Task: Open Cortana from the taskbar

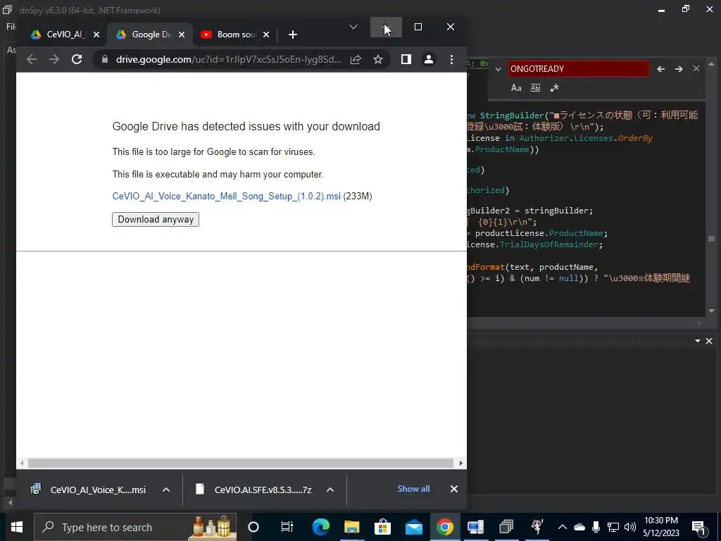Action: click(253, 527)
